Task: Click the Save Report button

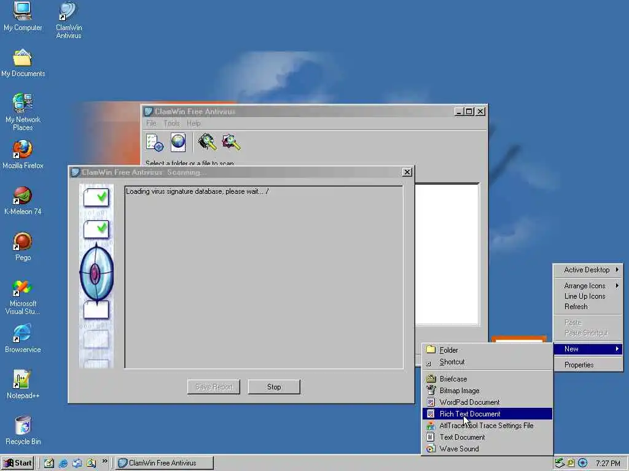Action: pyautogui.click(x=214, y=387)
